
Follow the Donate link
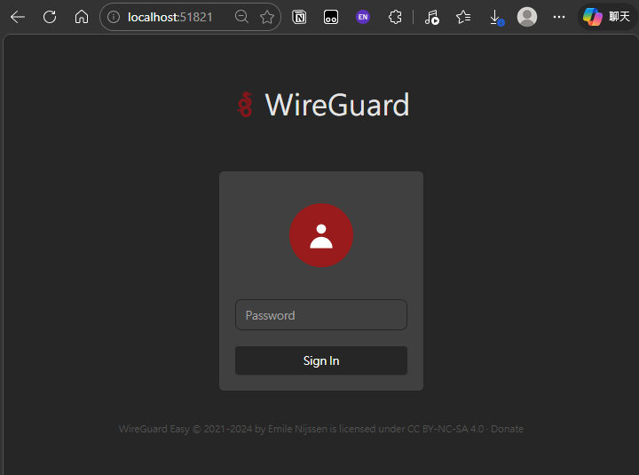508,429
